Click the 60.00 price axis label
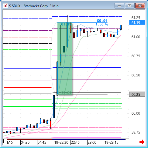This screenshot has width=148, height=148. 136,113
